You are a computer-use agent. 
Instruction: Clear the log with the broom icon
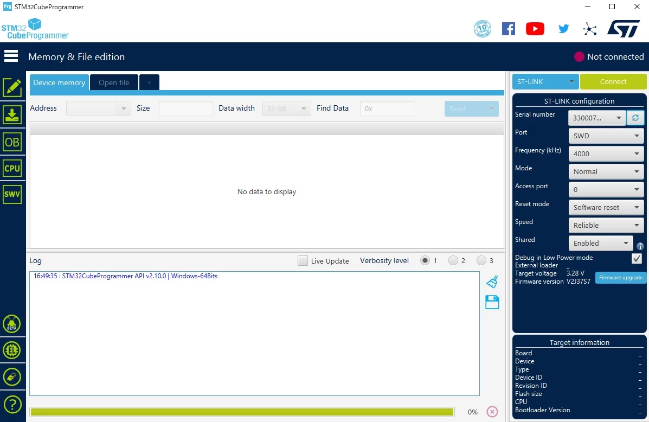pyautogui.click(x=492, y=282)
